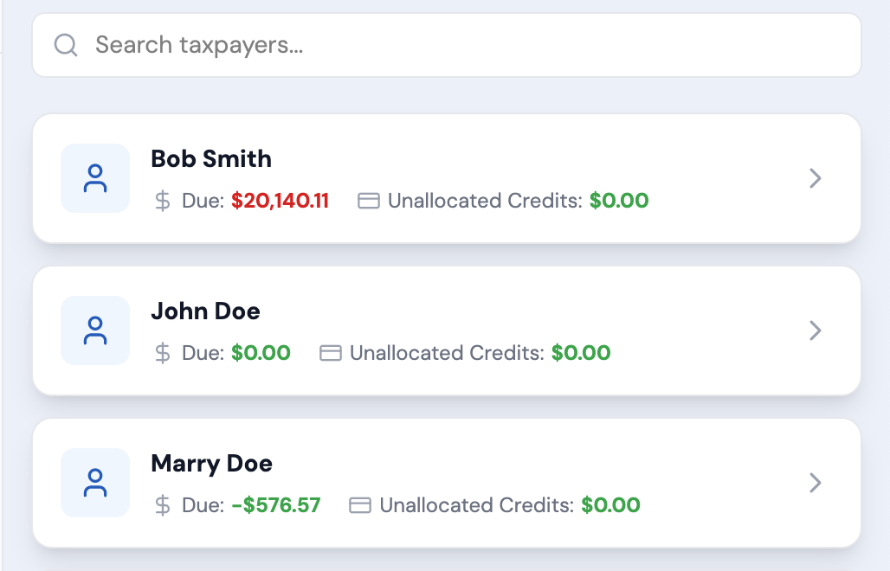Click the dollar sign icon for Marry Doe
Viewport: 890px width, 571px height.
tap(163, 506)
